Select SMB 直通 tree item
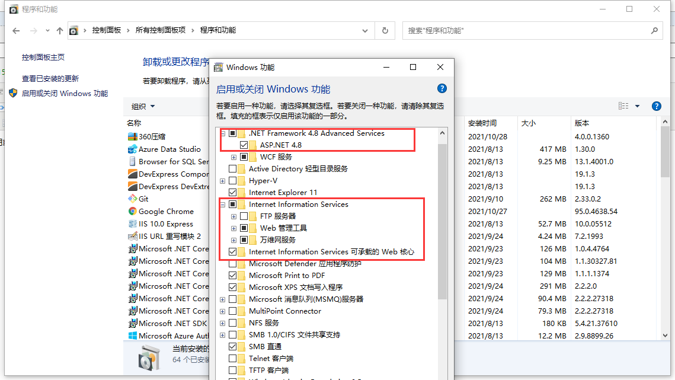This screenshot has width=675, height=380. pyautogui.click(x=265, y=346)
